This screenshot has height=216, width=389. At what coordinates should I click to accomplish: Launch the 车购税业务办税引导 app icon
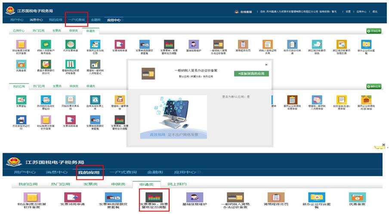point(94,45)
